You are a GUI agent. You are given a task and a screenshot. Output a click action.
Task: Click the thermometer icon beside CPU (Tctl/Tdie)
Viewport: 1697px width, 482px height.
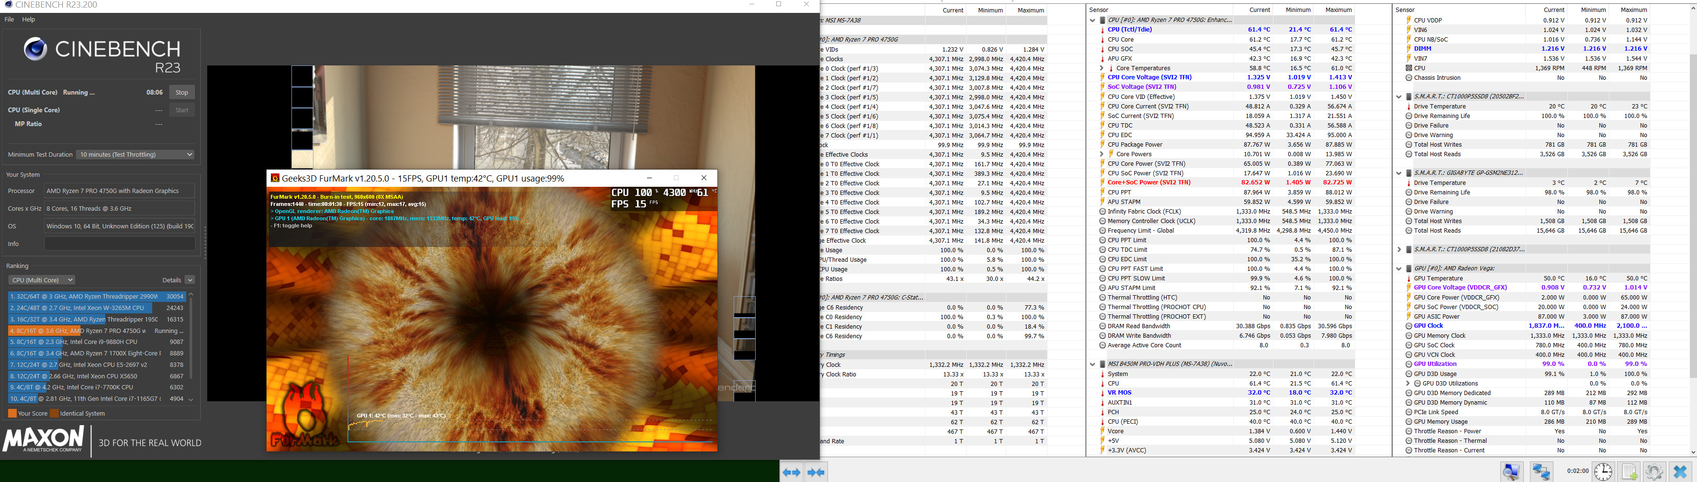pyautogui.click(x=1102, y=30)
